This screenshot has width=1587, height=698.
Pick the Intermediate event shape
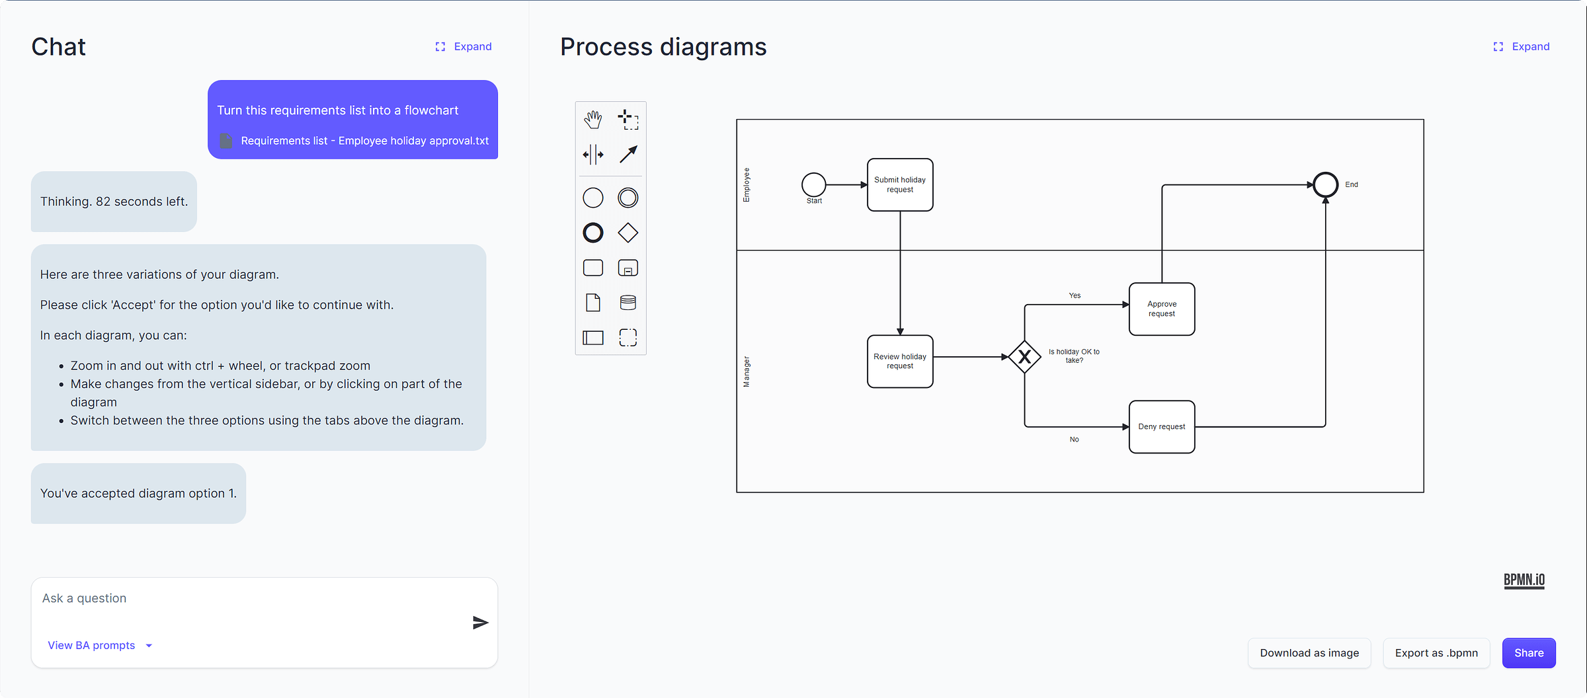(628, 198)
